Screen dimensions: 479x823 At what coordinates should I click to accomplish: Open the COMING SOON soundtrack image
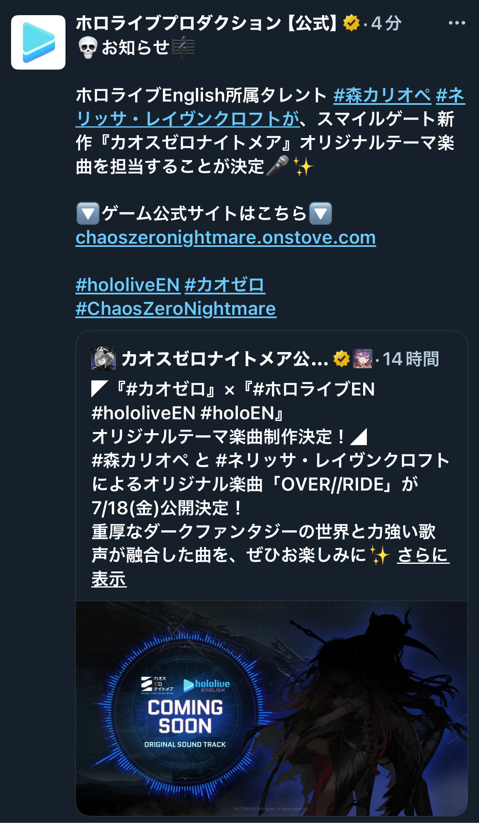point(271,708)
